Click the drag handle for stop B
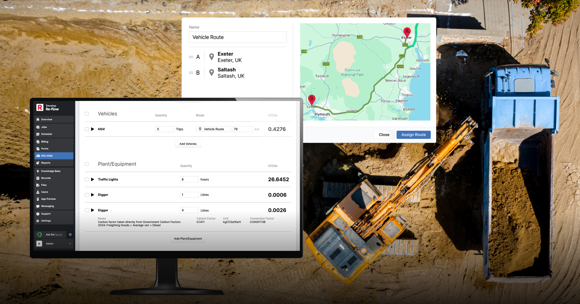This screenshot has height=304, width=580. (191, 73)
